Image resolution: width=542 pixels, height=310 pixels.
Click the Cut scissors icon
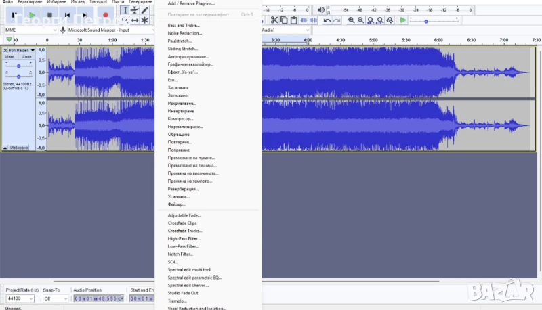pos(274,20)
